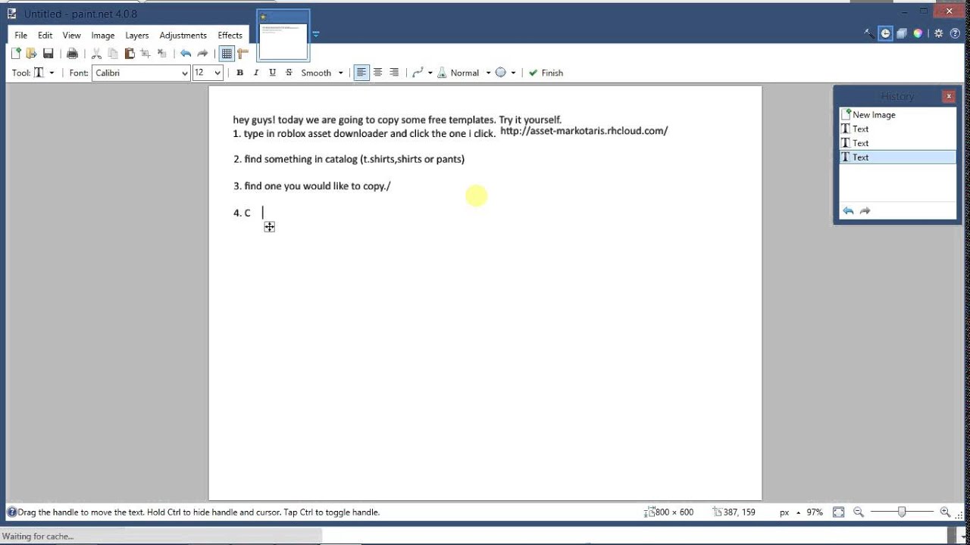Toggle Underline text formatting
Screen dimensions: 970x545
272,73
